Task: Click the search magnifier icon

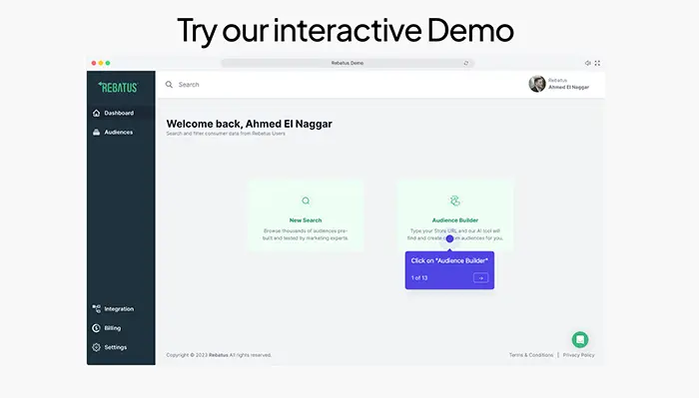Action: [x=169, y=85]
